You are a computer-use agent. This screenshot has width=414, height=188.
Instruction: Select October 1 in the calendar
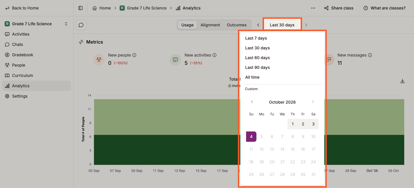293,124
